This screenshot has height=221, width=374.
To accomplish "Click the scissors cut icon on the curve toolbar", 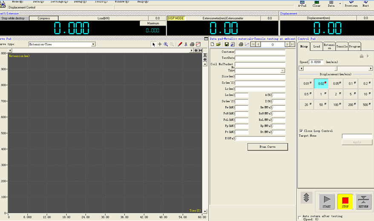I will 186,44.
